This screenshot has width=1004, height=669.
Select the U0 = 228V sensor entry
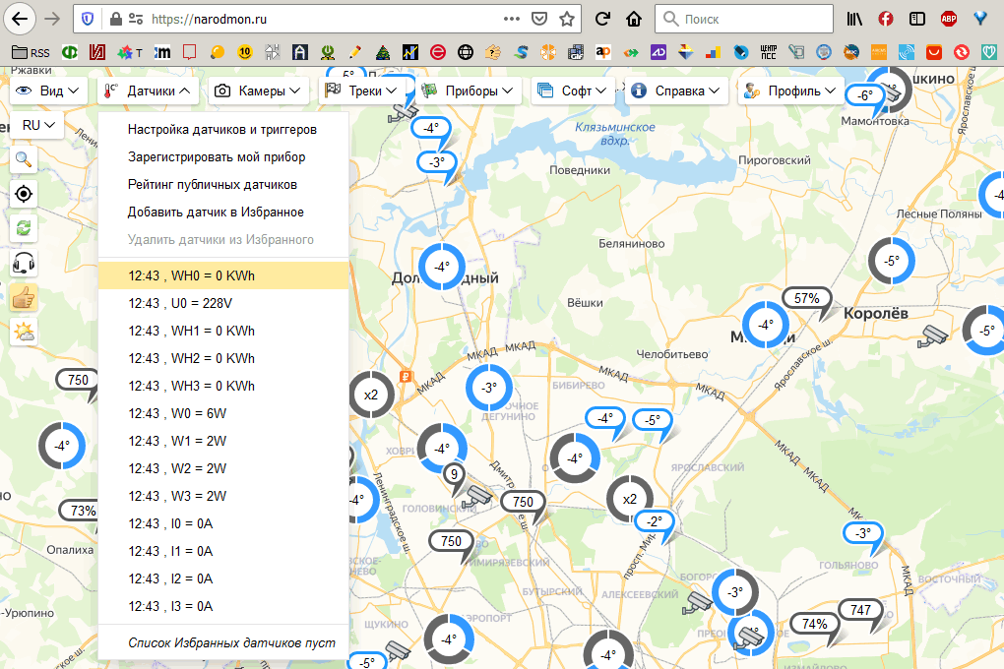click(222, 303)
